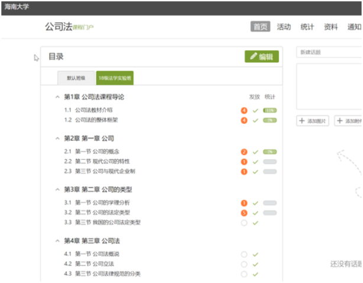Click the orange task badge for section 2.3
The image size is (363, 283).
[244, 172]
